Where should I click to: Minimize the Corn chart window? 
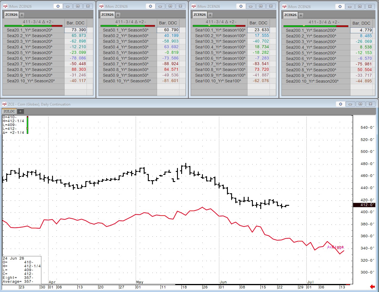click(x=350, y=104)
